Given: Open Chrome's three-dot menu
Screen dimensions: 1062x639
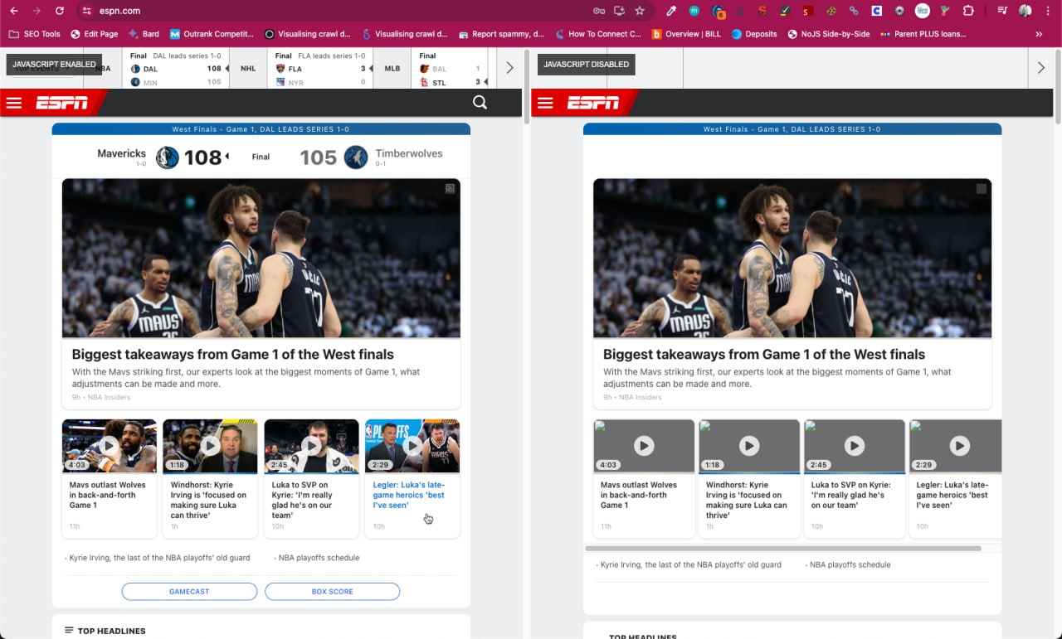Looking at the screenshot, I should (1049, 11).
